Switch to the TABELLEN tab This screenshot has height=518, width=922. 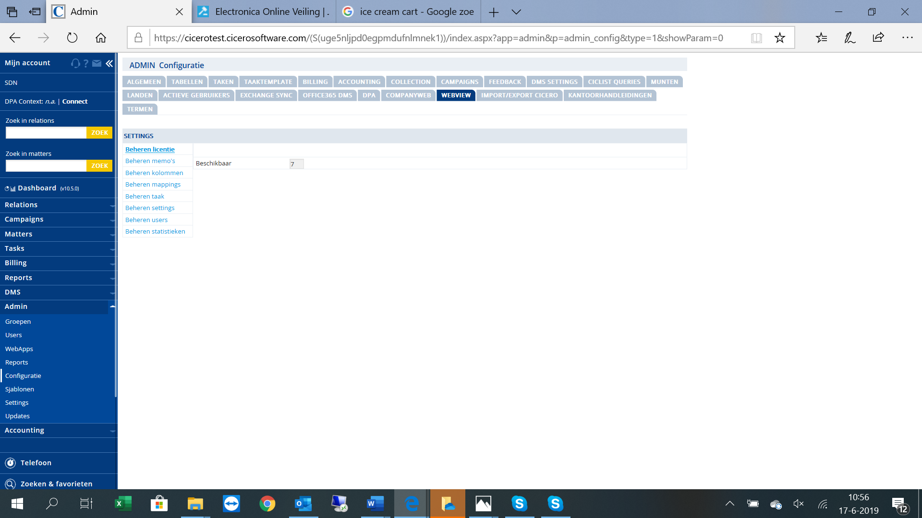(187, 82)
